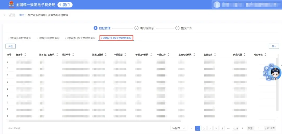
Task: Select page 4 in pagination
Action: (216, 129)
